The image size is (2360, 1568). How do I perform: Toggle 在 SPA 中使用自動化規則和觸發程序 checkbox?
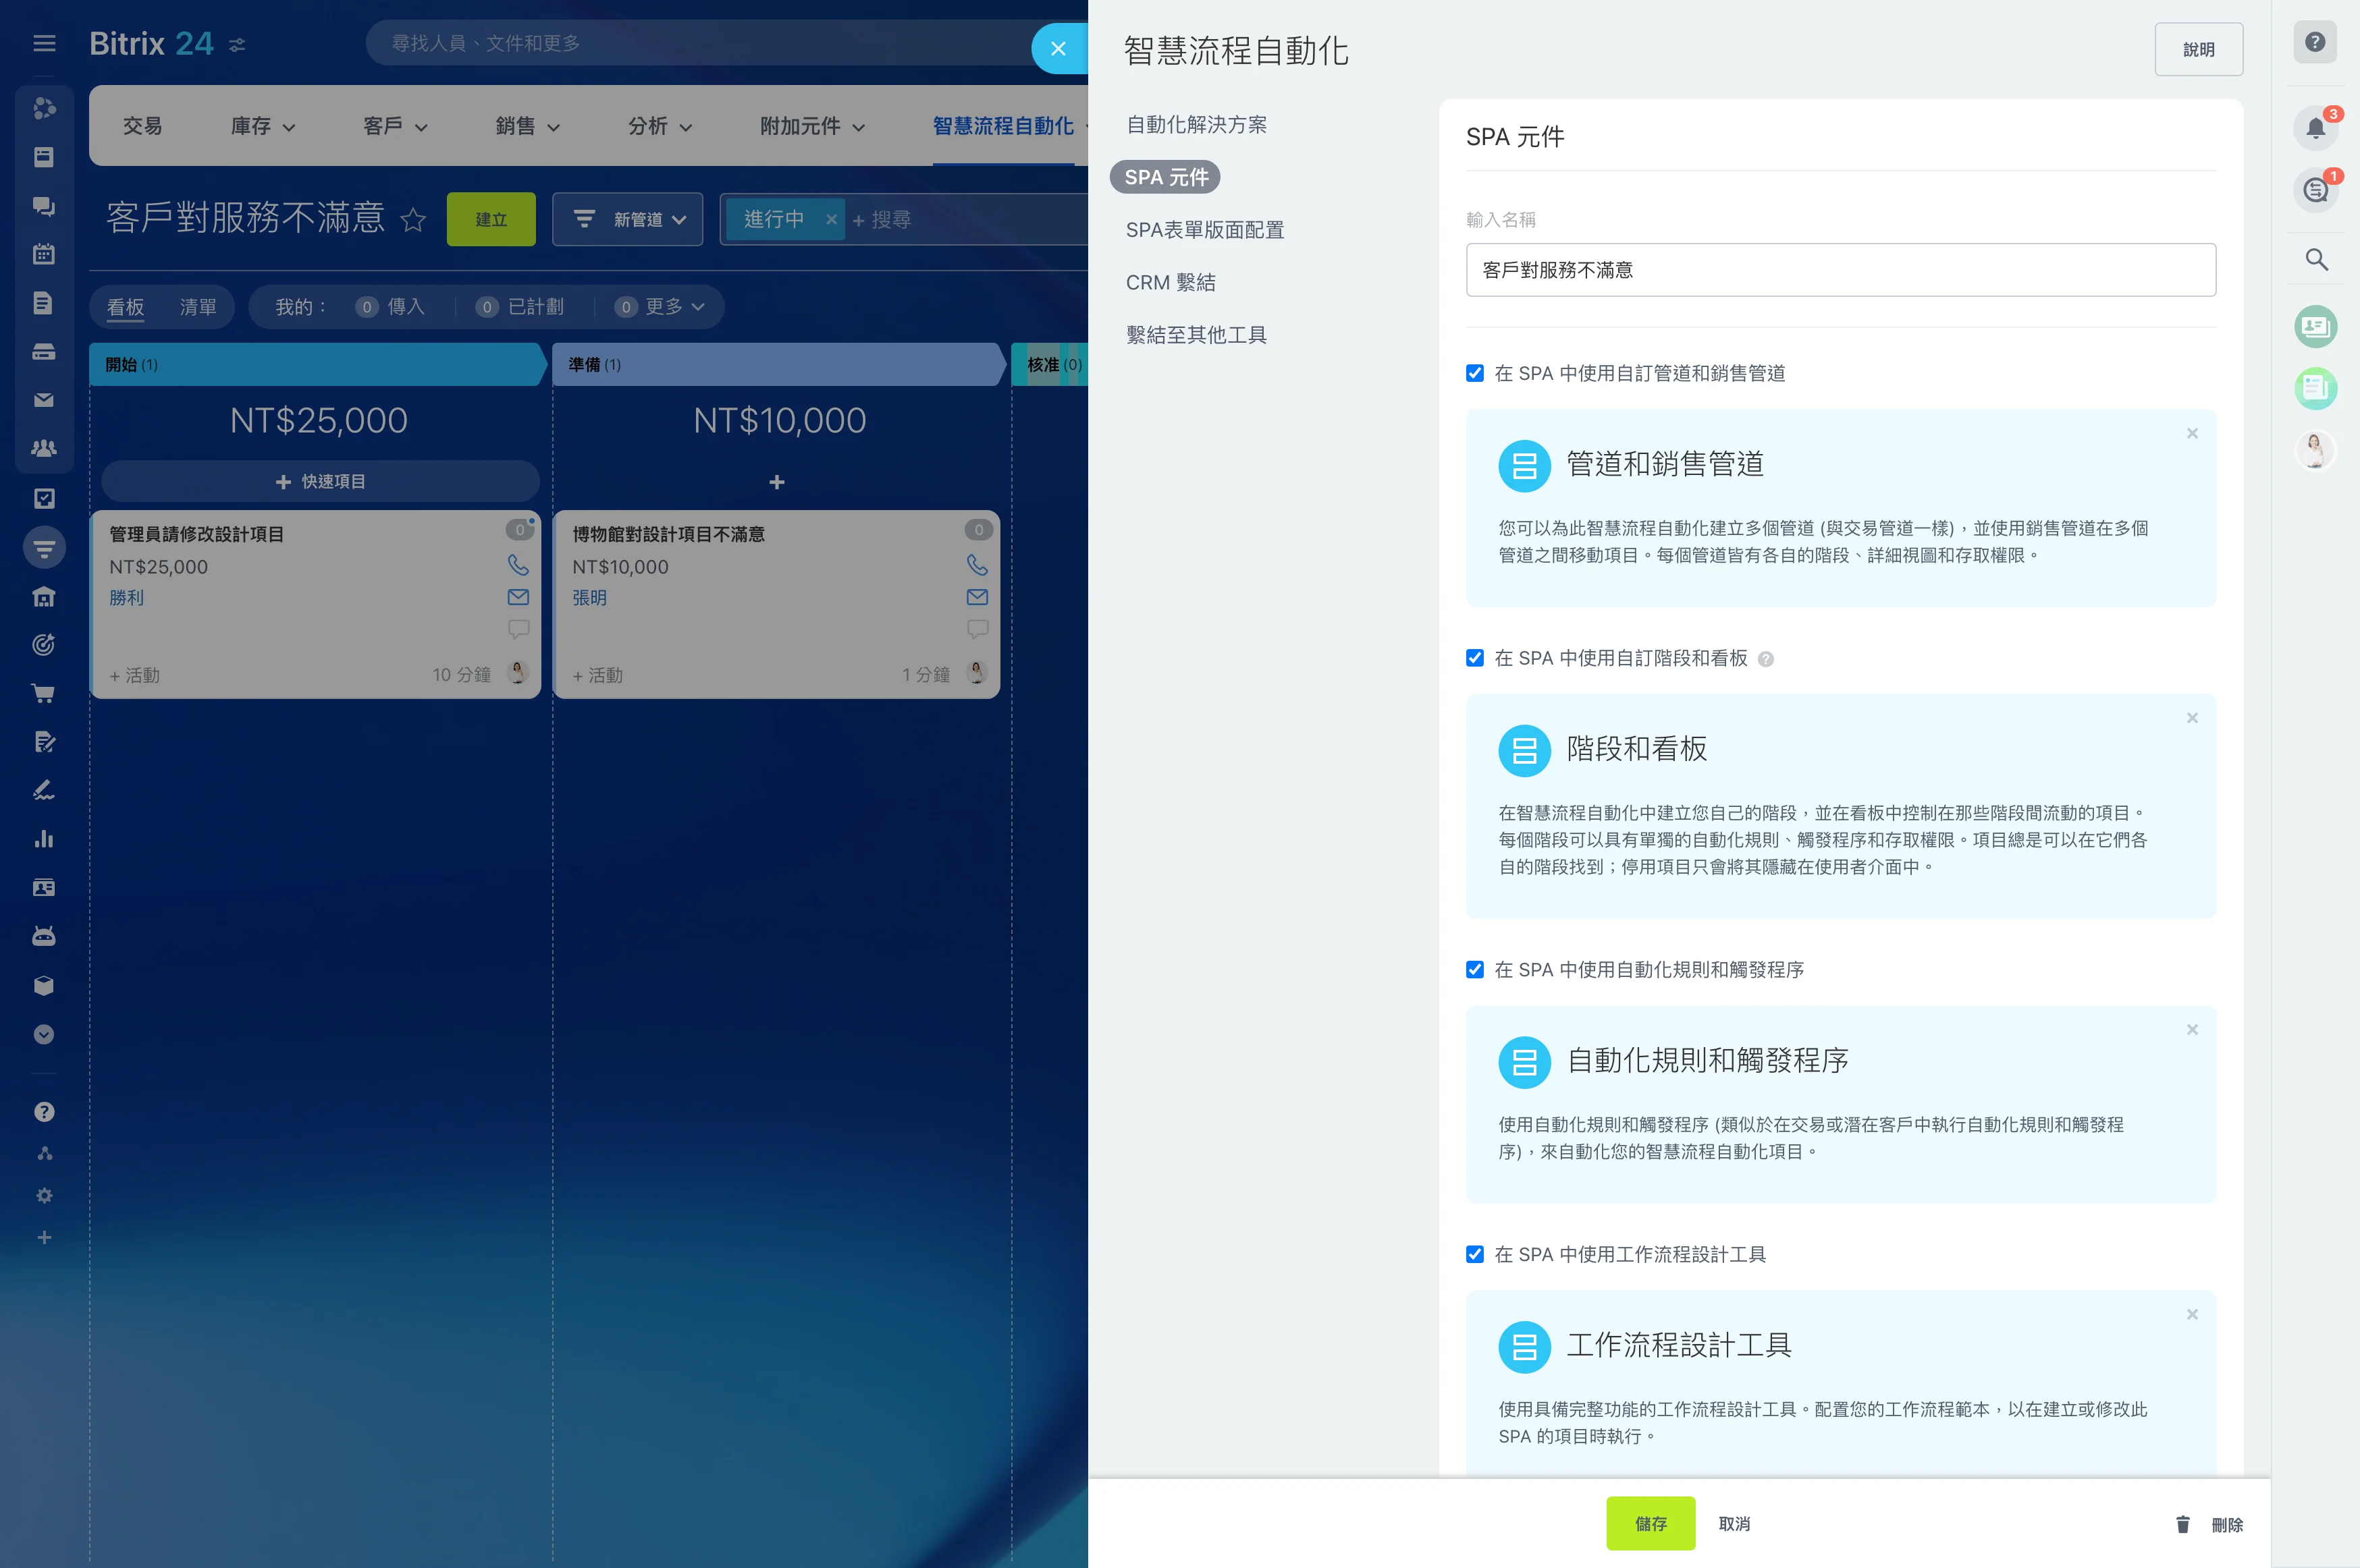coord(1474,969)
